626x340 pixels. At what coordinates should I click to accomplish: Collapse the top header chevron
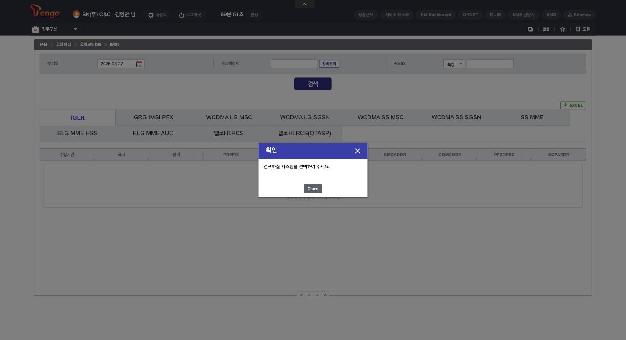click(x=305, y=4)
